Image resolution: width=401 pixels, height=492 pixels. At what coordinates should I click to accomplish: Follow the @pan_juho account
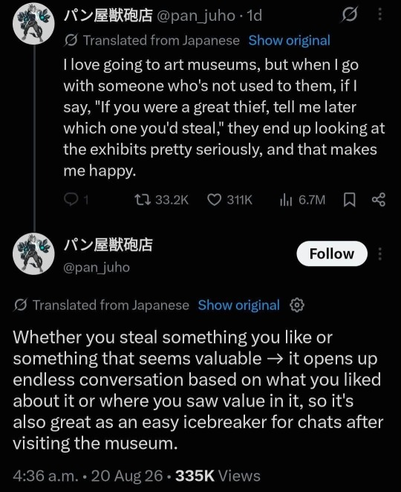click(332, 253)
